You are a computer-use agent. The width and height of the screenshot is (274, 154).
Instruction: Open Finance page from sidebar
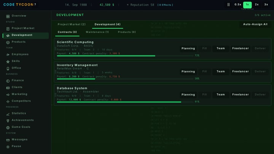point(26,80)
